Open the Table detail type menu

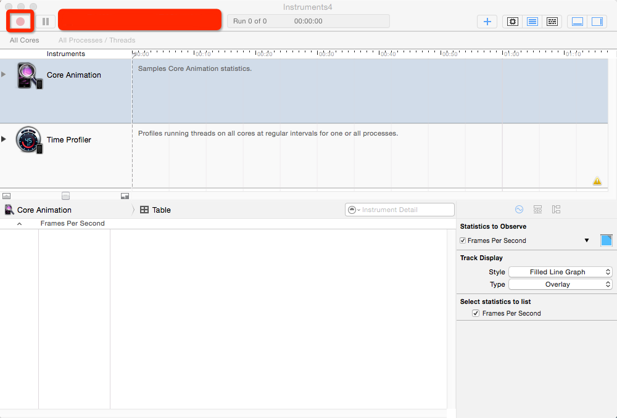coord(155,210)
